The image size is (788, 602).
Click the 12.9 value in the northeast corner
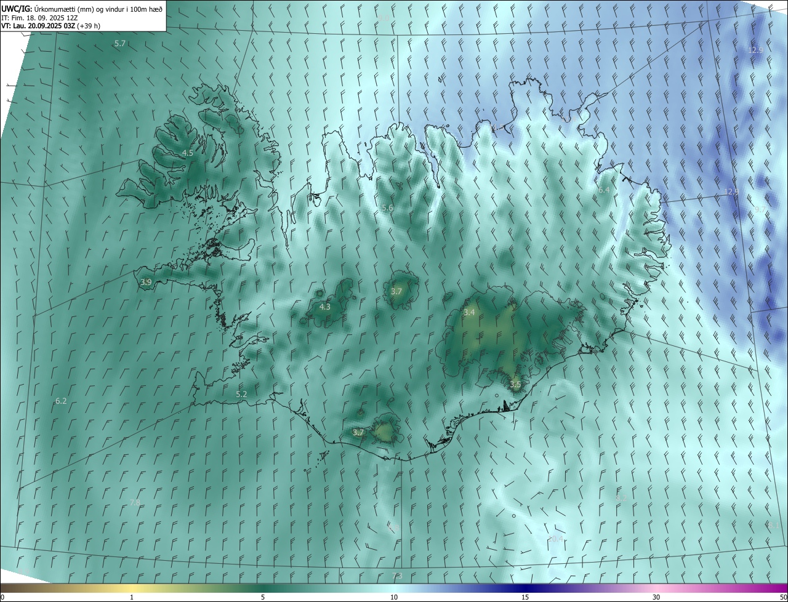(x=755, y=50)
